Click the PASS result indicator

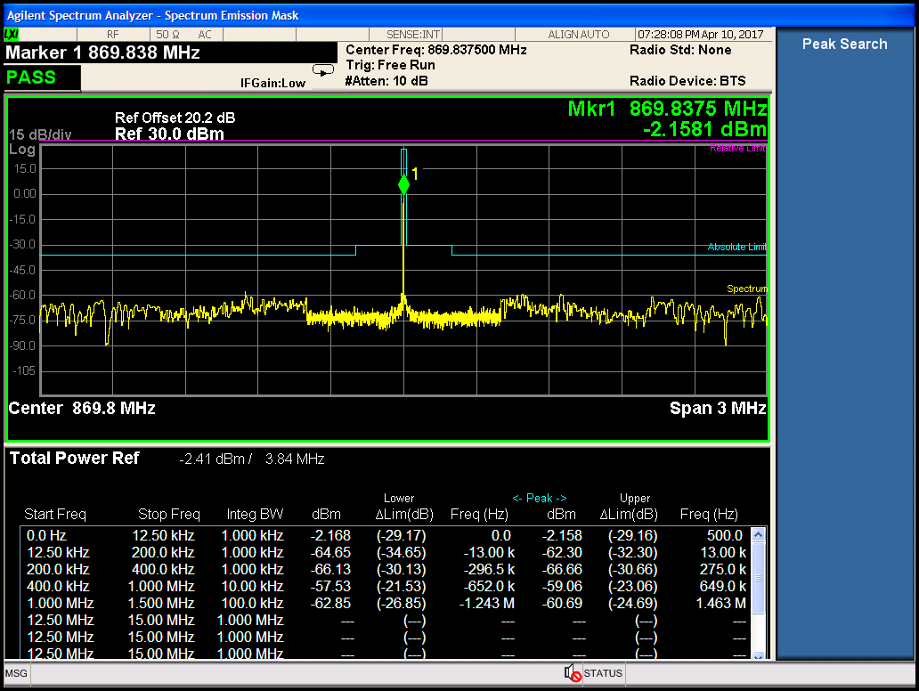coord(31,77)
